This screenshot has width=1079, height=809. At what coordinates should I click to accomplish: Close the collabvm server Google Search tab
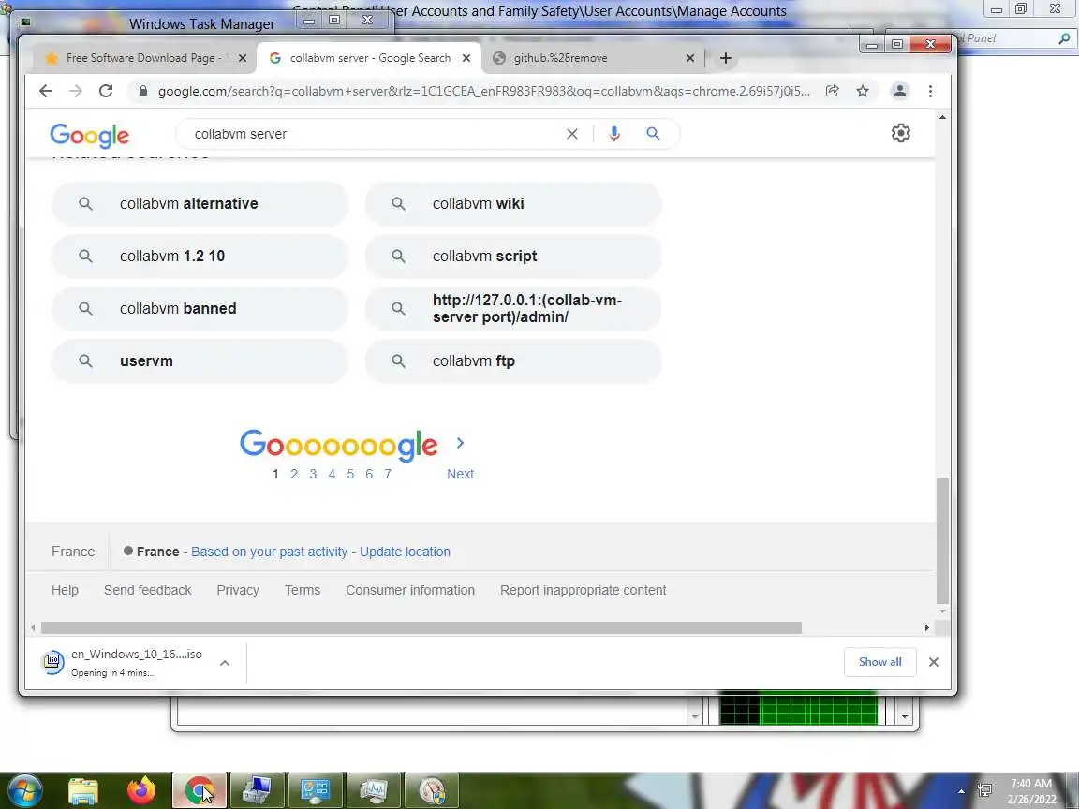tap(466, 58)
